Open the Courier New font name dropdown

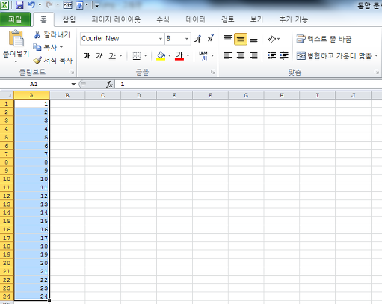point(161,39)
